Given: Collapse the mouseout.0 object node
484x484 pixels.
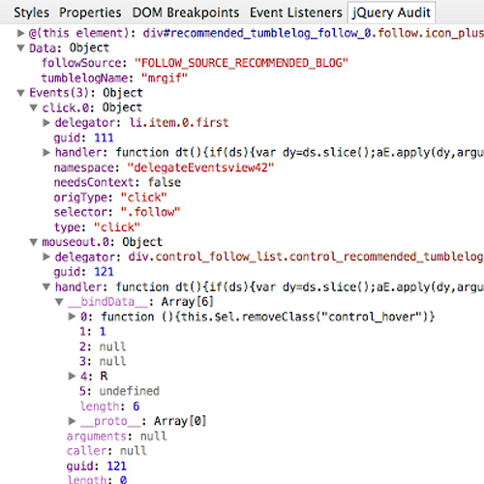Looking at the screenshot, I should pyautogui.click(x=34, y=242).
